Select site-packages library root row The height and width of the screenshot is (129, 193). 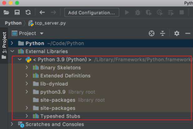(x=101, y=100)
